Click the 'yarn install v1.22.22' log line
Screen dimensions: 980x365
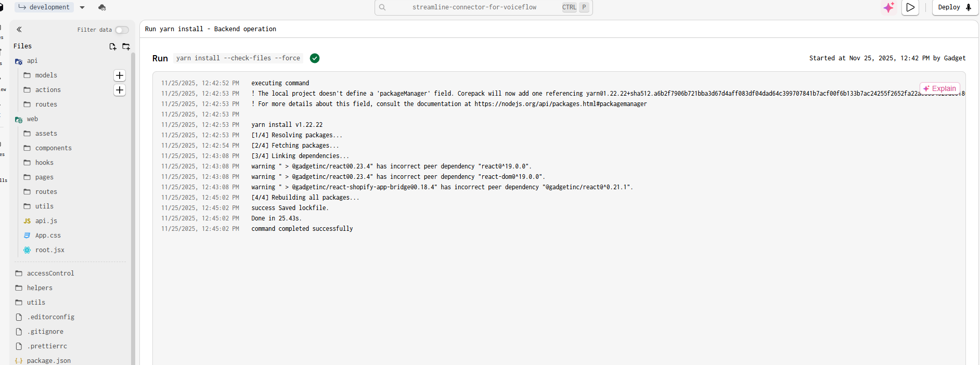pos(287,125)
